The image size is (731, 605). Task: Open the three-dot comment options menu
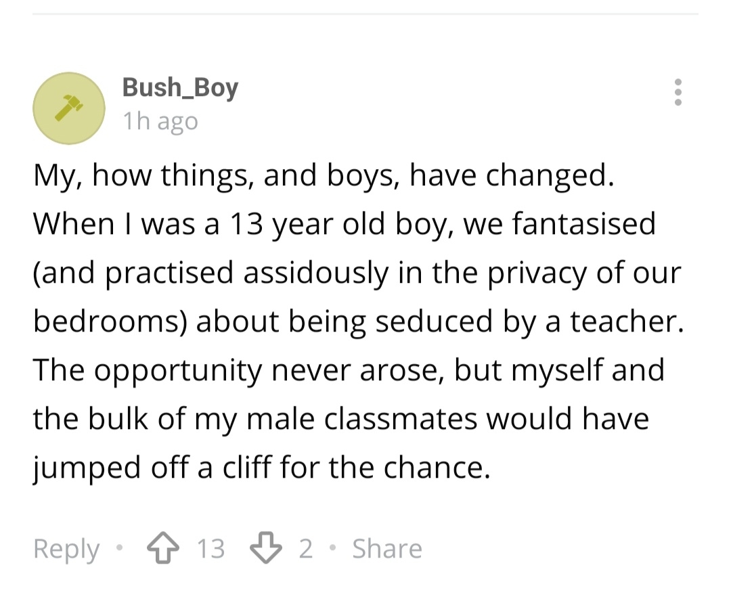point(678,92)
